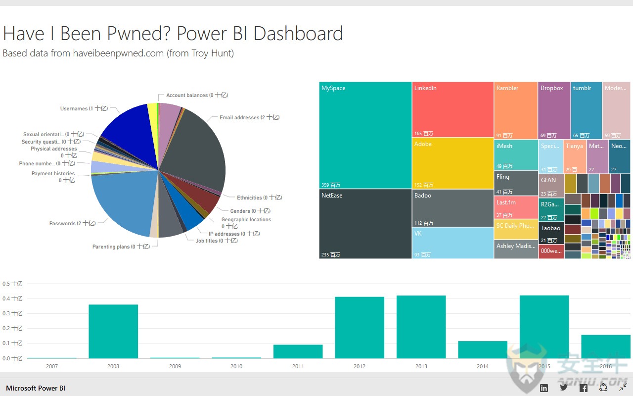Click the 2014 bar in the chart
This screenshot has height=396, width=633.
point(482,349)
